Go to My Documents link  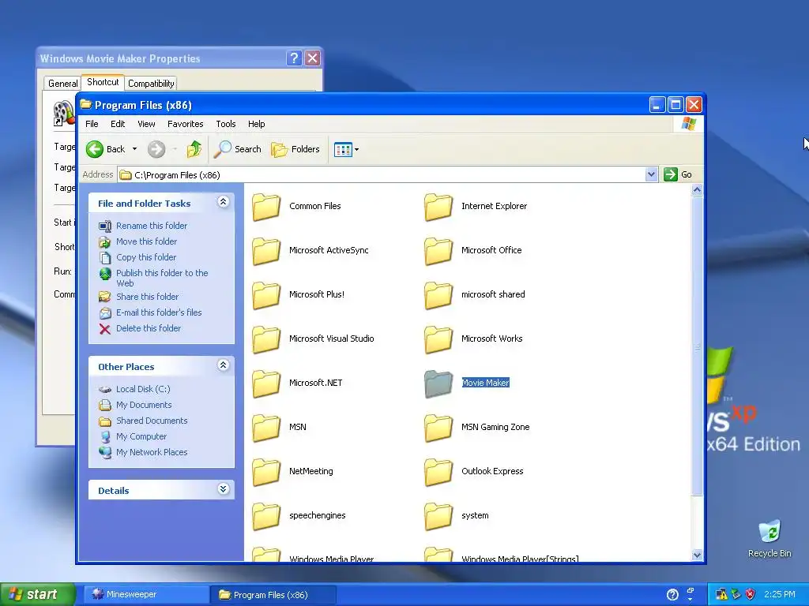coord(144,406)
